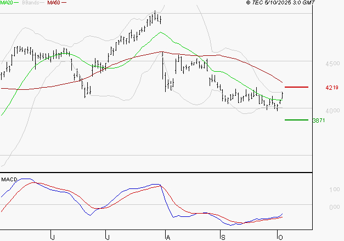Select the S month marker on the timeline
The width and height of the screenshot is (344, 241).
(x=223, y=237)
